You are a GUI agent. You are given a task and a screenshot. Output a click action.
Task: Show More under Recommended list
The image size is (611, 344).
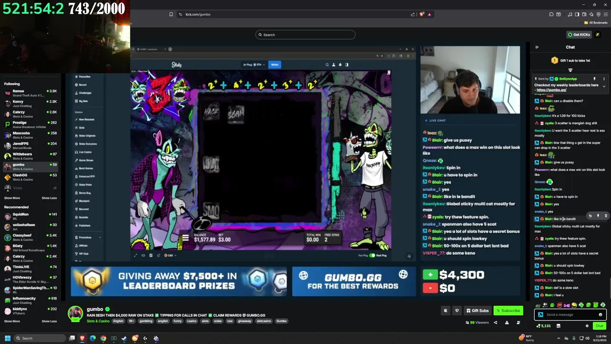point(12,321)
